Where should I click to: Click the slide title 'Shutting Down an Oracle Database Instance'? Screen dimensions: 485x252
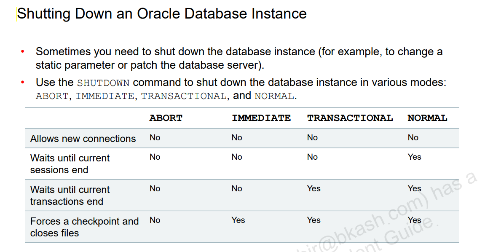[x=162, y=14]
